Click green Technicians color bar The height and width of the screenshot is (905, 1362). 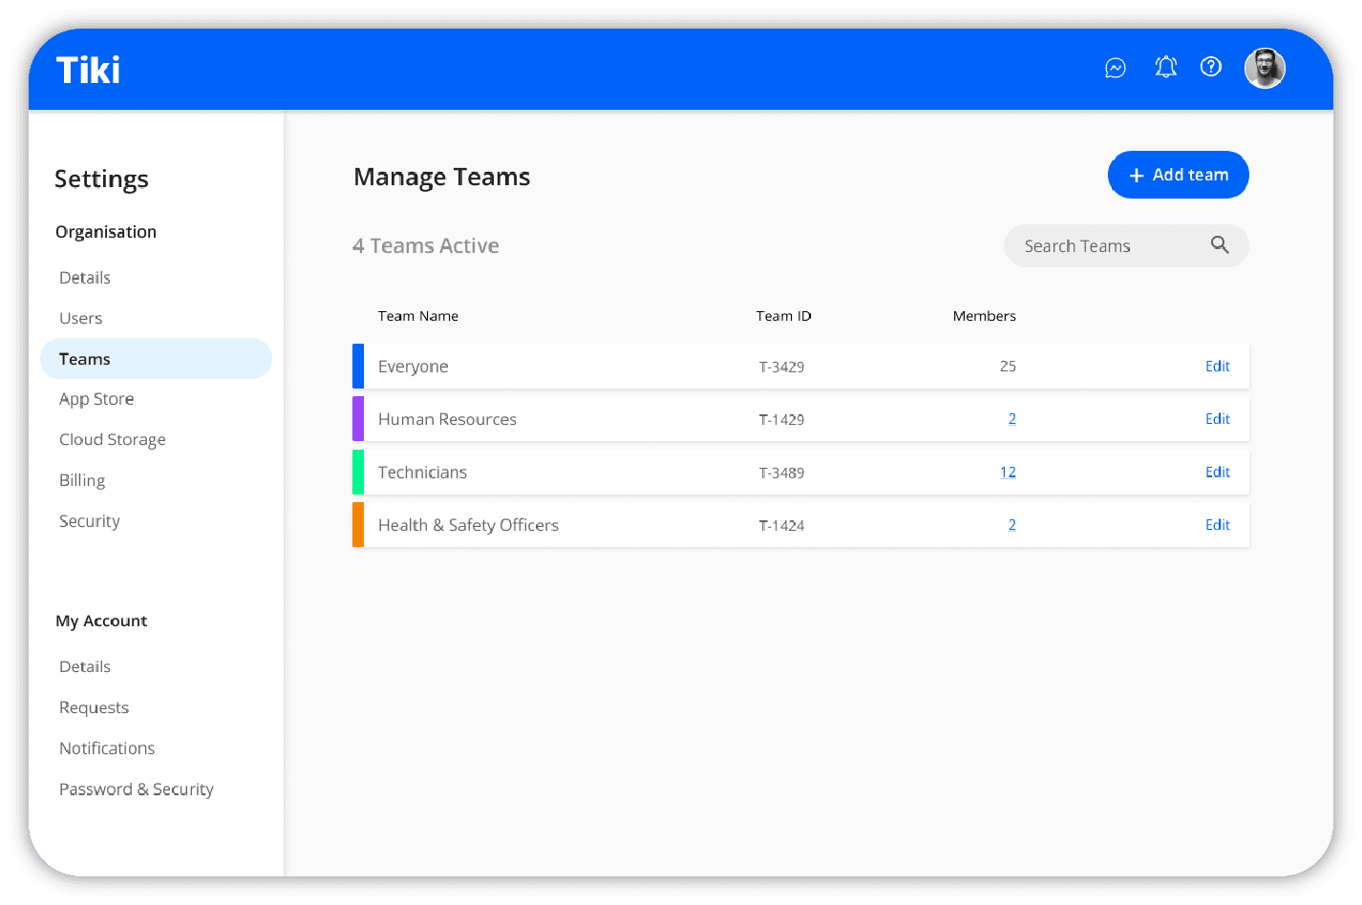coord(358,473)
